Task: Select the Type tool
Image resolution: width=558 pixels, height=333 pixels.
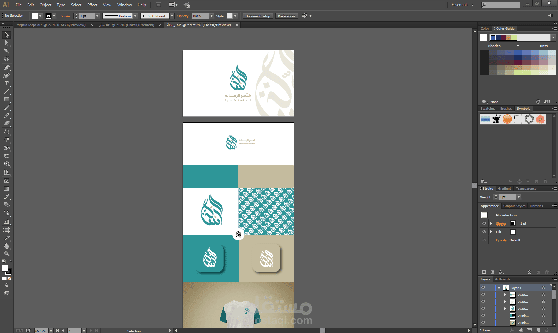Action: (7, 83)
